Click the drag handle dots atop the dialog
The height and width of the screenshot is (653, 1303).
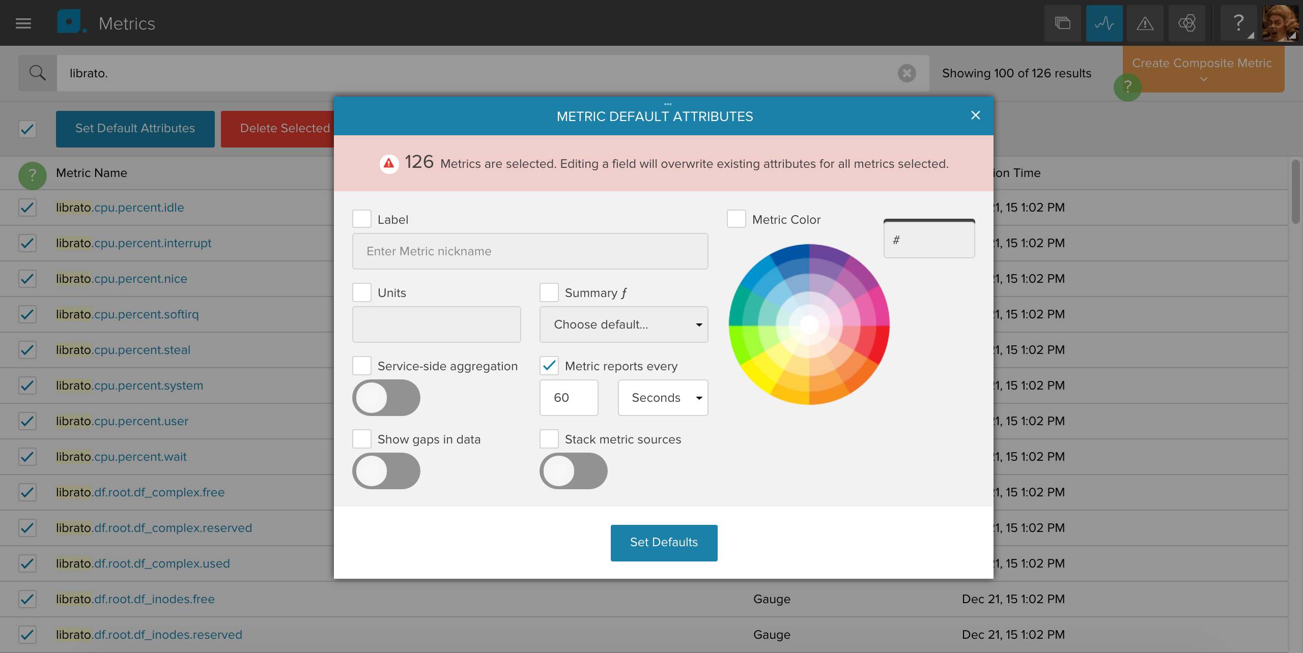click(x=668, y=104)
